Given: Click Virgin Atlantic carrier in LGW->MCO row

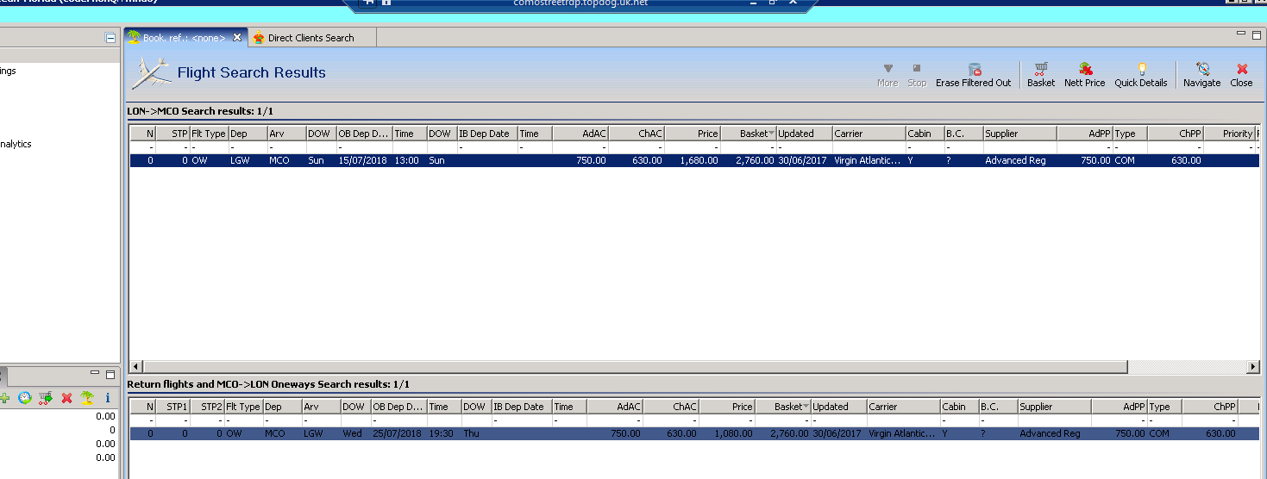Looking at the screenshot, I should coord(868,160).
